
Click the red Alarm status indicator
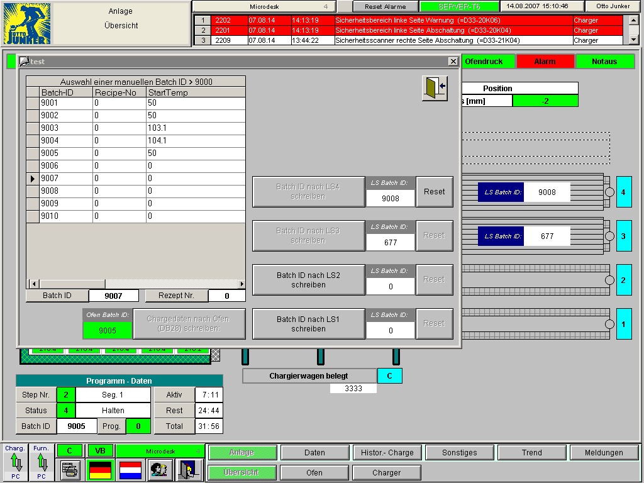click(x=545, y=62)
